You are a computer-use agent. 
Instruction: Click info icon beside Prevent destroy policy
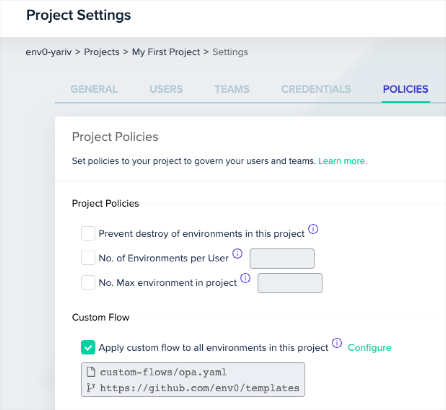pos(313,229)
